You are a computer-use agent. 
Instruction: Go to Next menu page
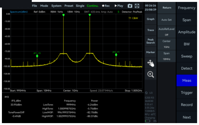(x=187, y=117)
